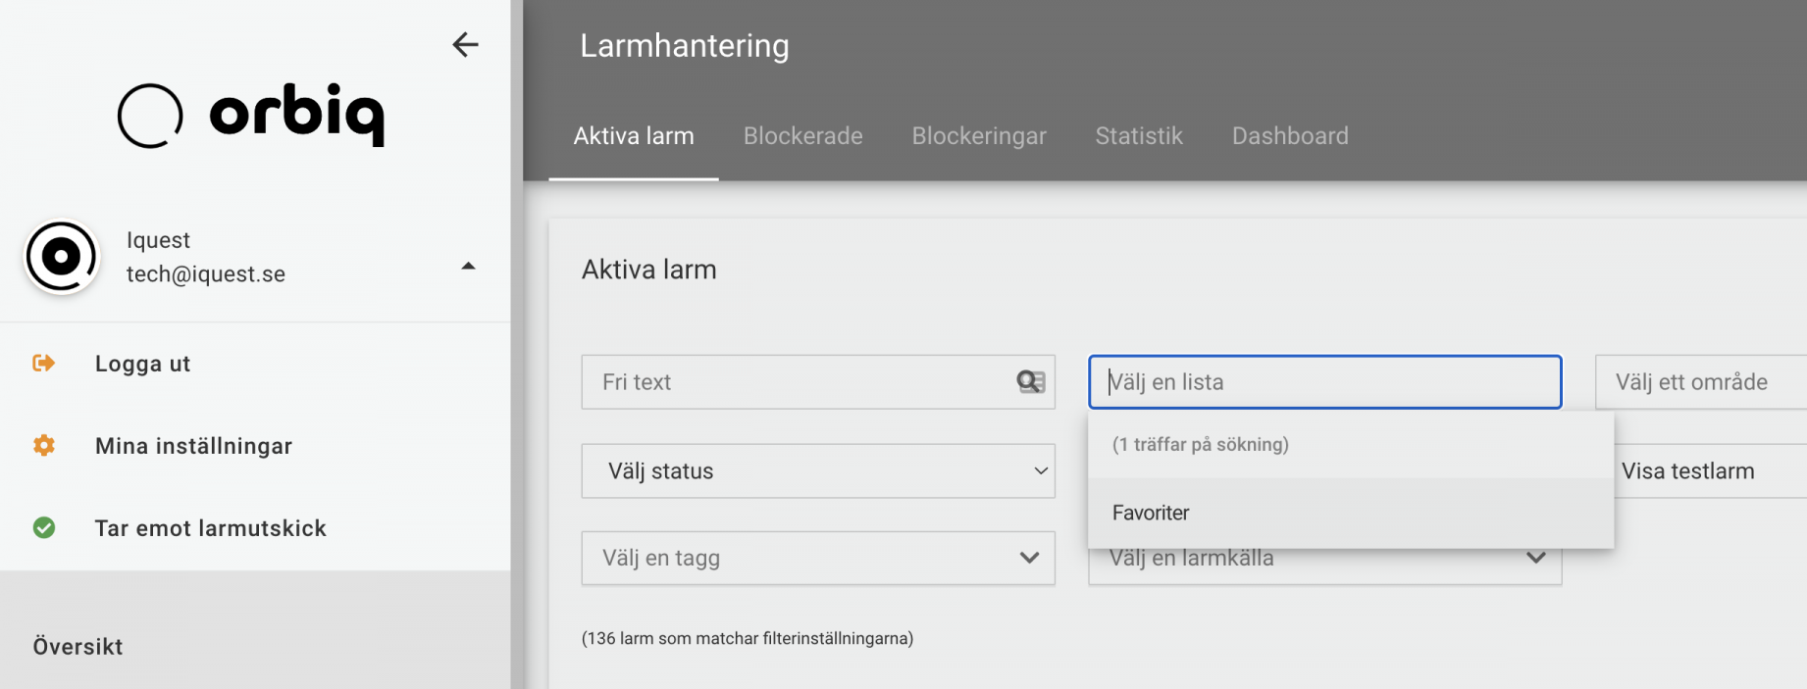Screen dimensions: 1807x689
Task: Click the orbiq circle logo
Action: click(x=150, y=116)
